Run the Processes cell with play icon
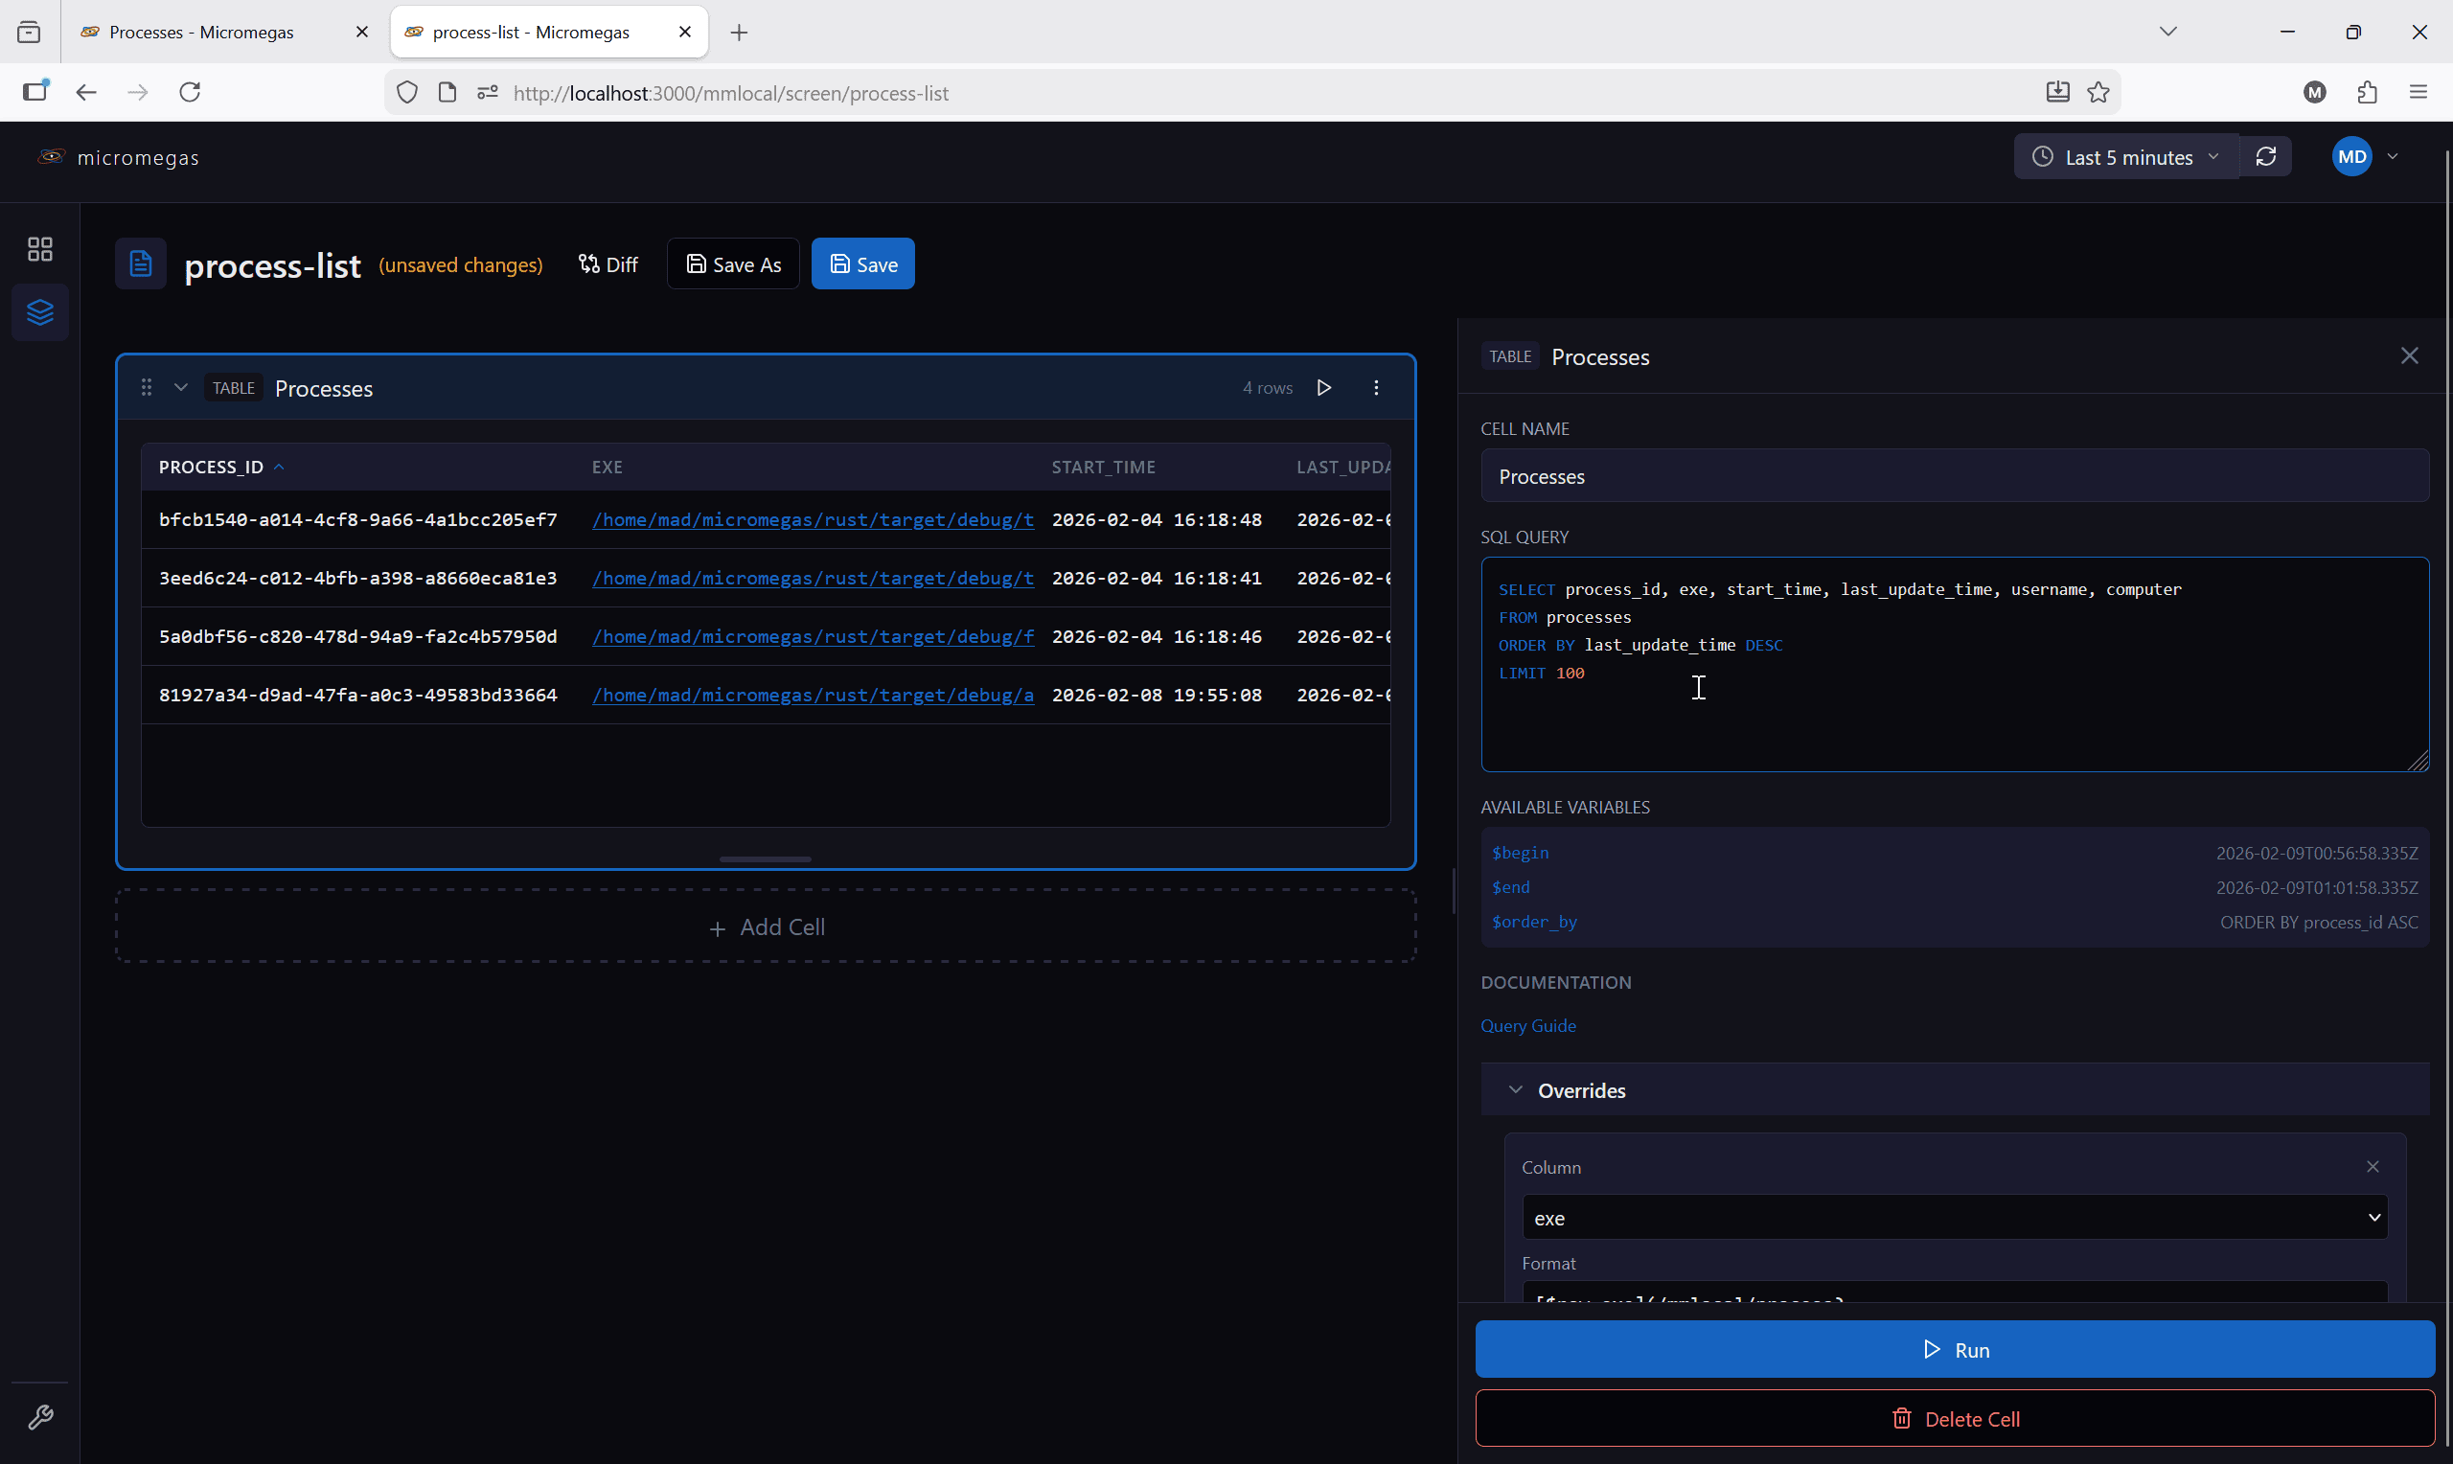Image resolution: width=2453 pixels, height=1464 pixels. (1324, 388)
